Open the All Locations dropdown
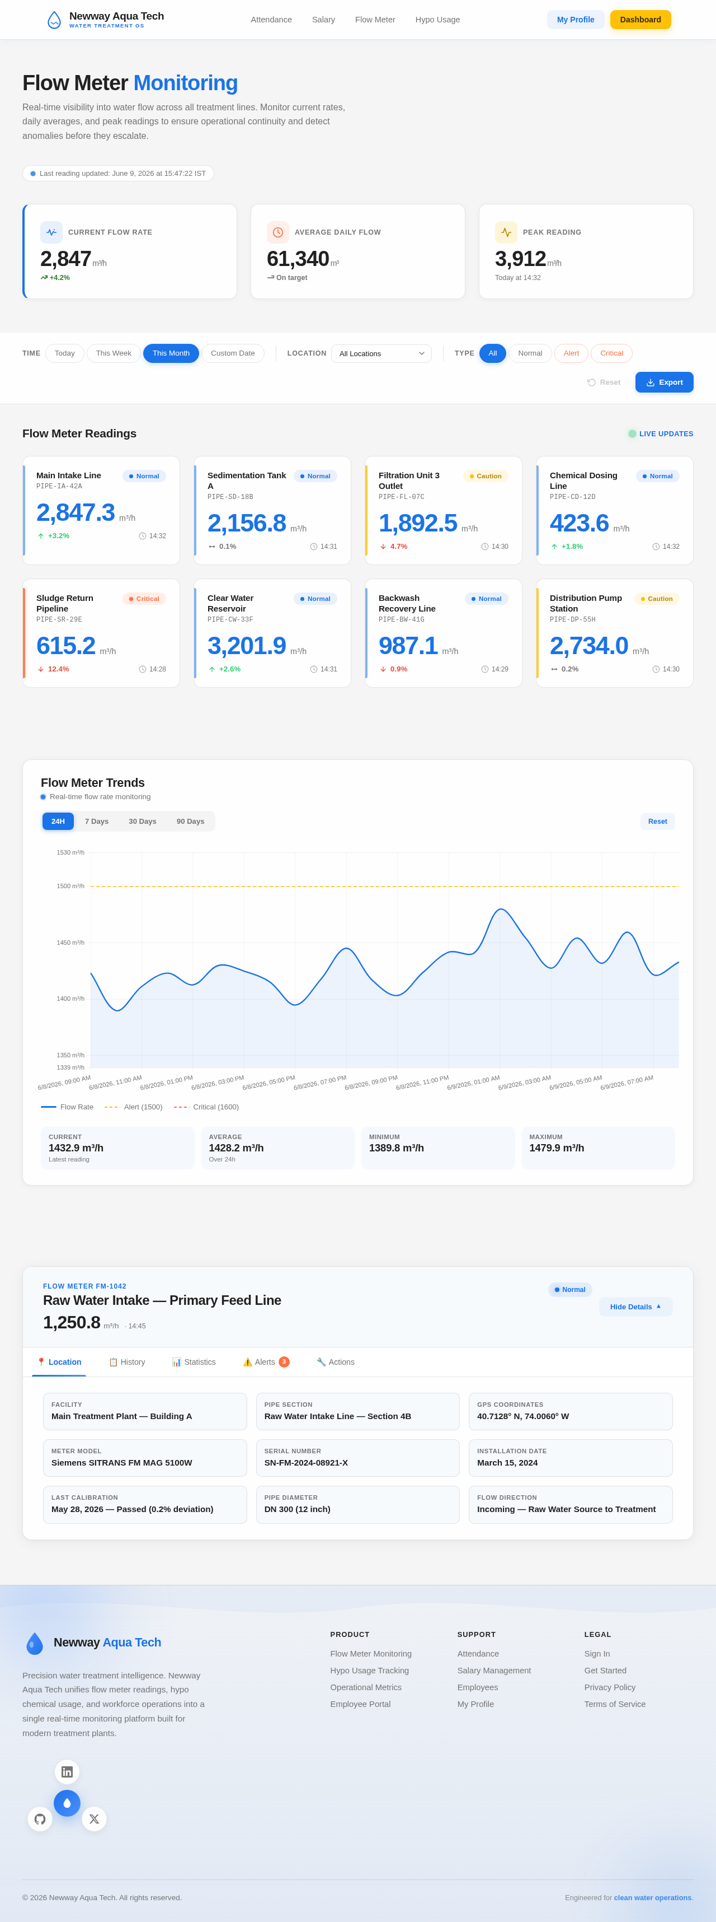Screen dimensions: 716x1922 (x=381, y=354)
